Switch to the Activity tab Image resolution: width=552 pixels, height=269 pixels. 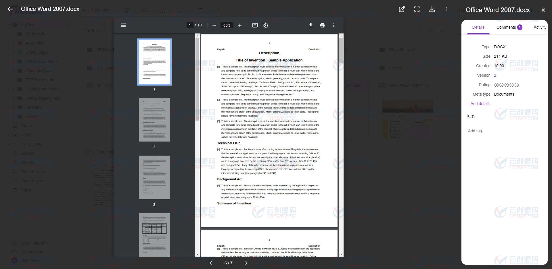pyautogui.click(x=540, y=27)
